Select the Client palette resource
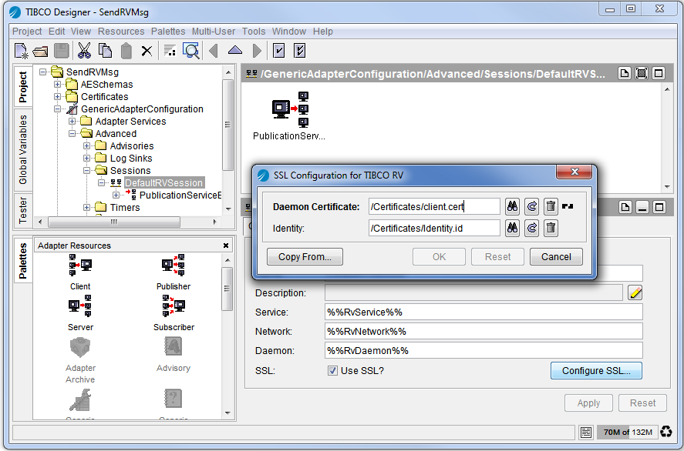The image size is (684, 451). point(80,272)
